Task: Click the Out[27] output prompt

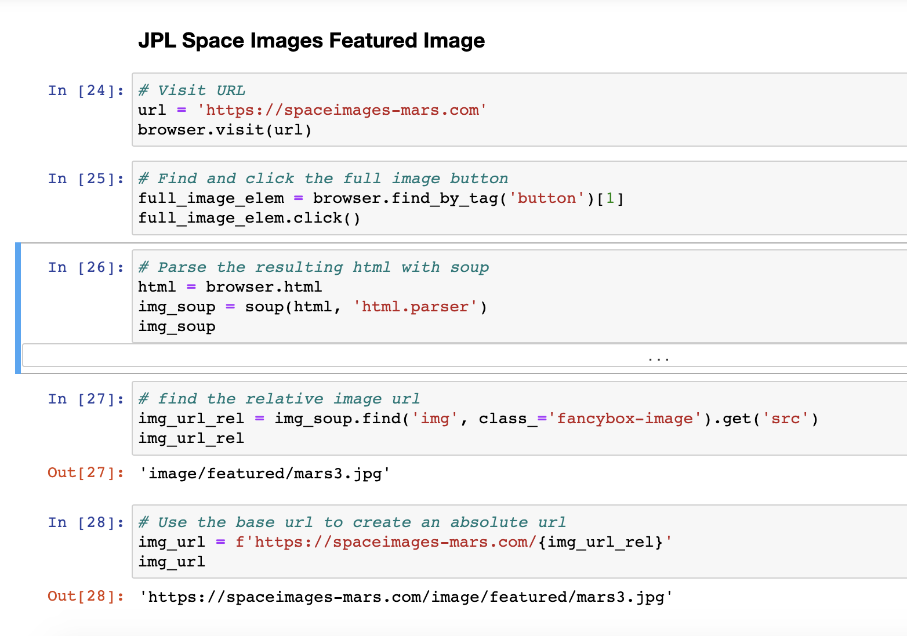Action: click(86, 473)
